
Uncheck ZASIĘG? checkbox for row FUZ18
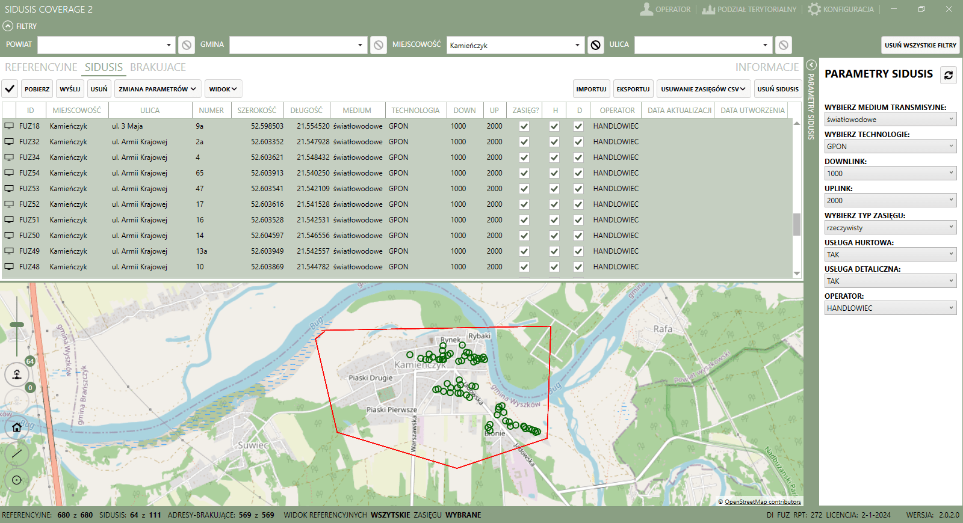524,126
